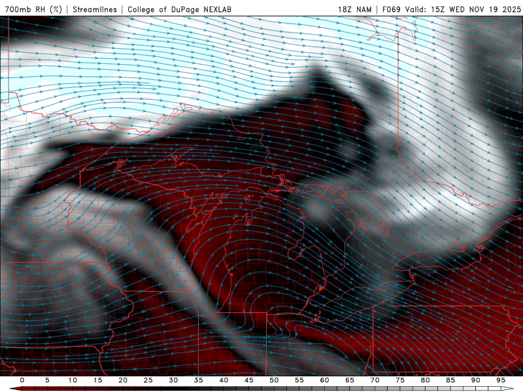Click 'College of DuPage NEXLAB' text
The width and height of the screenshot is (523, 392).
pos(179,9)
